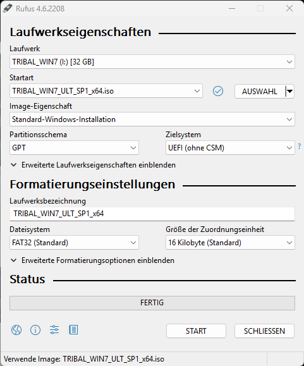304x366 pixels.
Task: Minimize the Rufus window
Action: click(x=232, y=9)
